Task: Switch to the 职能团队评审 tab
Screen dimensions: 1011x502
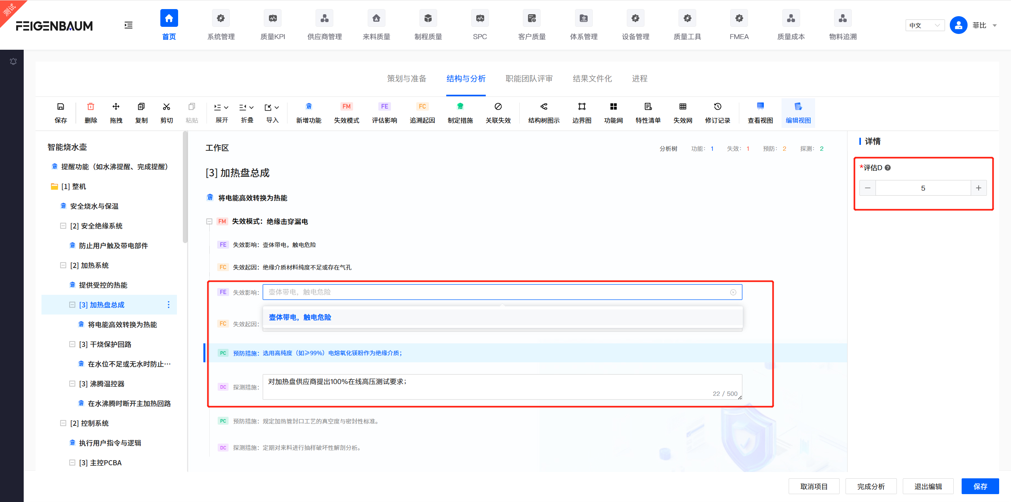Action: tap(529, 79)
